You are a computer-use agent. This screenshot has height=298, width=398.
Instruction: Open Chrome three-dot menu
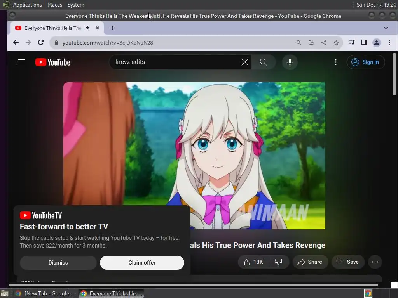coord(389,43)
